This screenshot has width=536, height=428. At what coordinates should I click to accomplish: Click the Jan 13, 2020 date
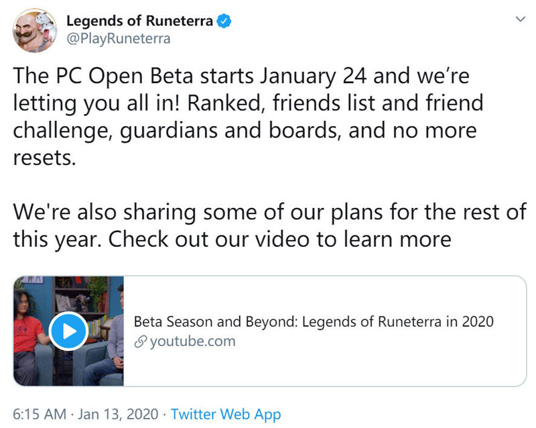(x=118, y=414)
